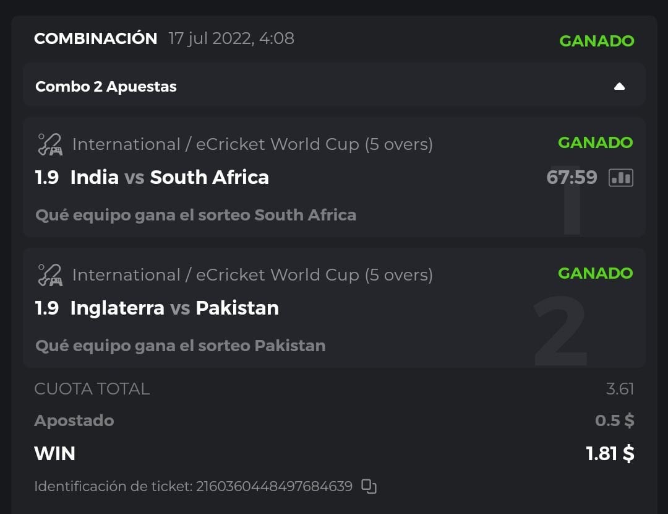
Task: Open eCricket World Cup league of first bet
Action: coord(252,144)
